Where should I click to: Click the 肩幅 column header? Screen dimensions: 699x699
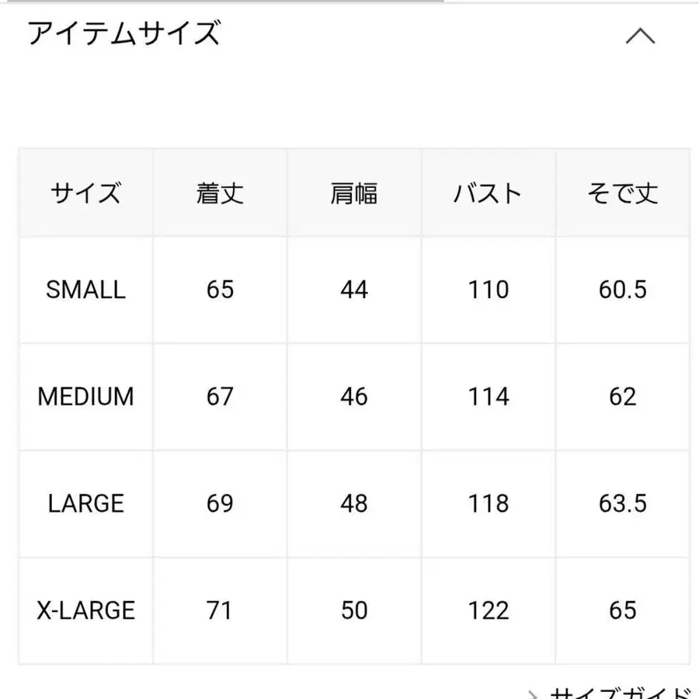(x=353, y=193)
